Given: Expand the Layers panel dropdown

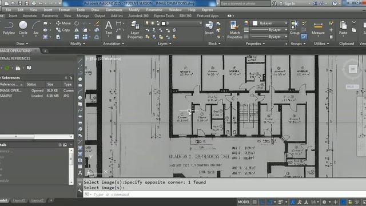Looking at the screenshot, I should coord(164,43).
